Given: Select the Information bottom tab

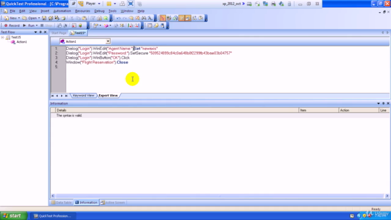Looking at the screenshot, I should (86, 202).
